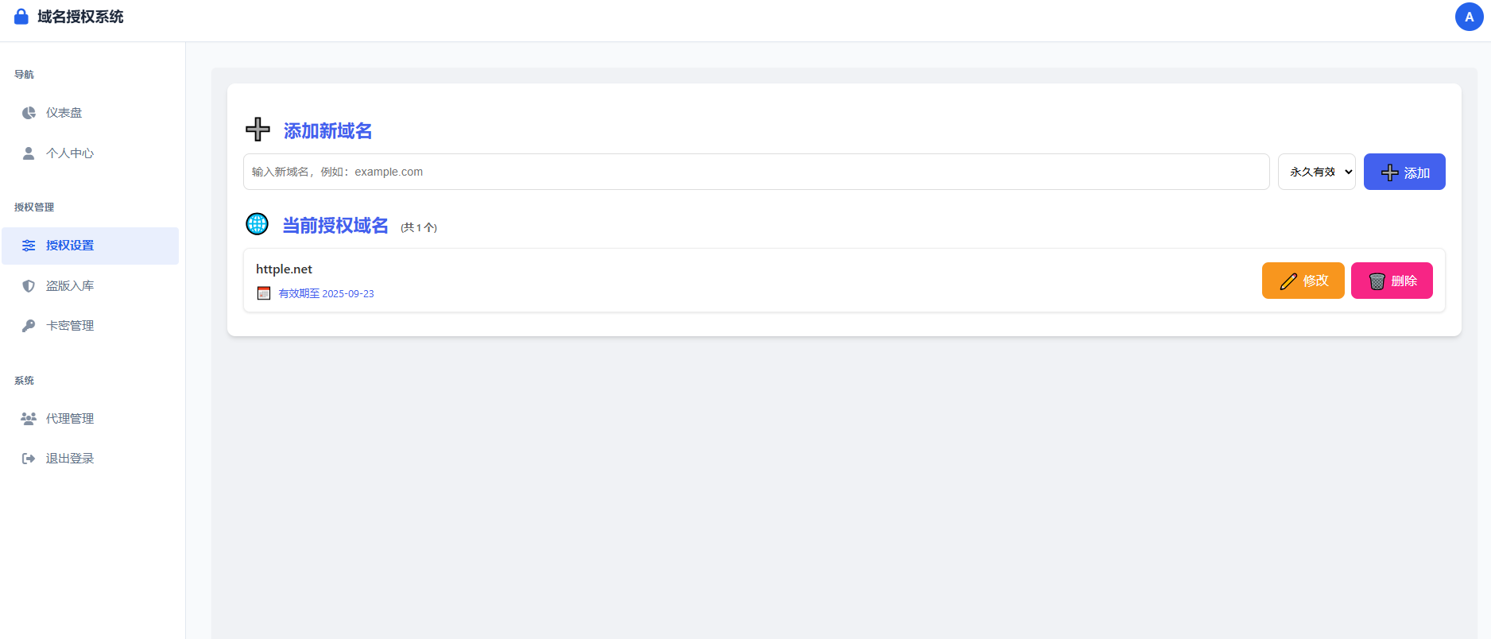Click the calendar icon beside the expiry date

tap(264, 293)
